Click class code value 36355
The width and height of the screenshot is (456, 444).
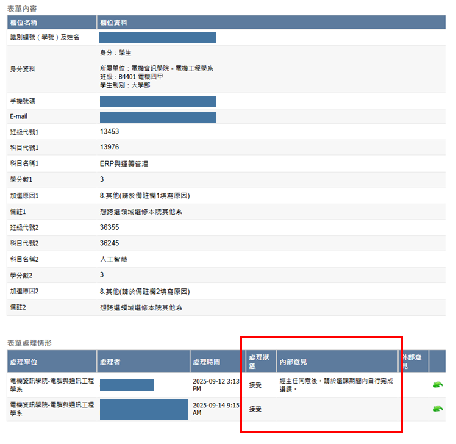(110, 227)
